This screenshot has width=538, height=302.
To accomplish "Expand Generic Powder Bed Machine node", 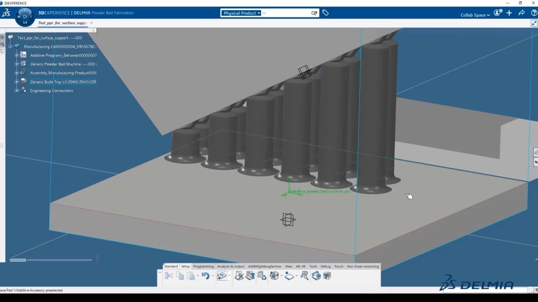I will [16, 64].
